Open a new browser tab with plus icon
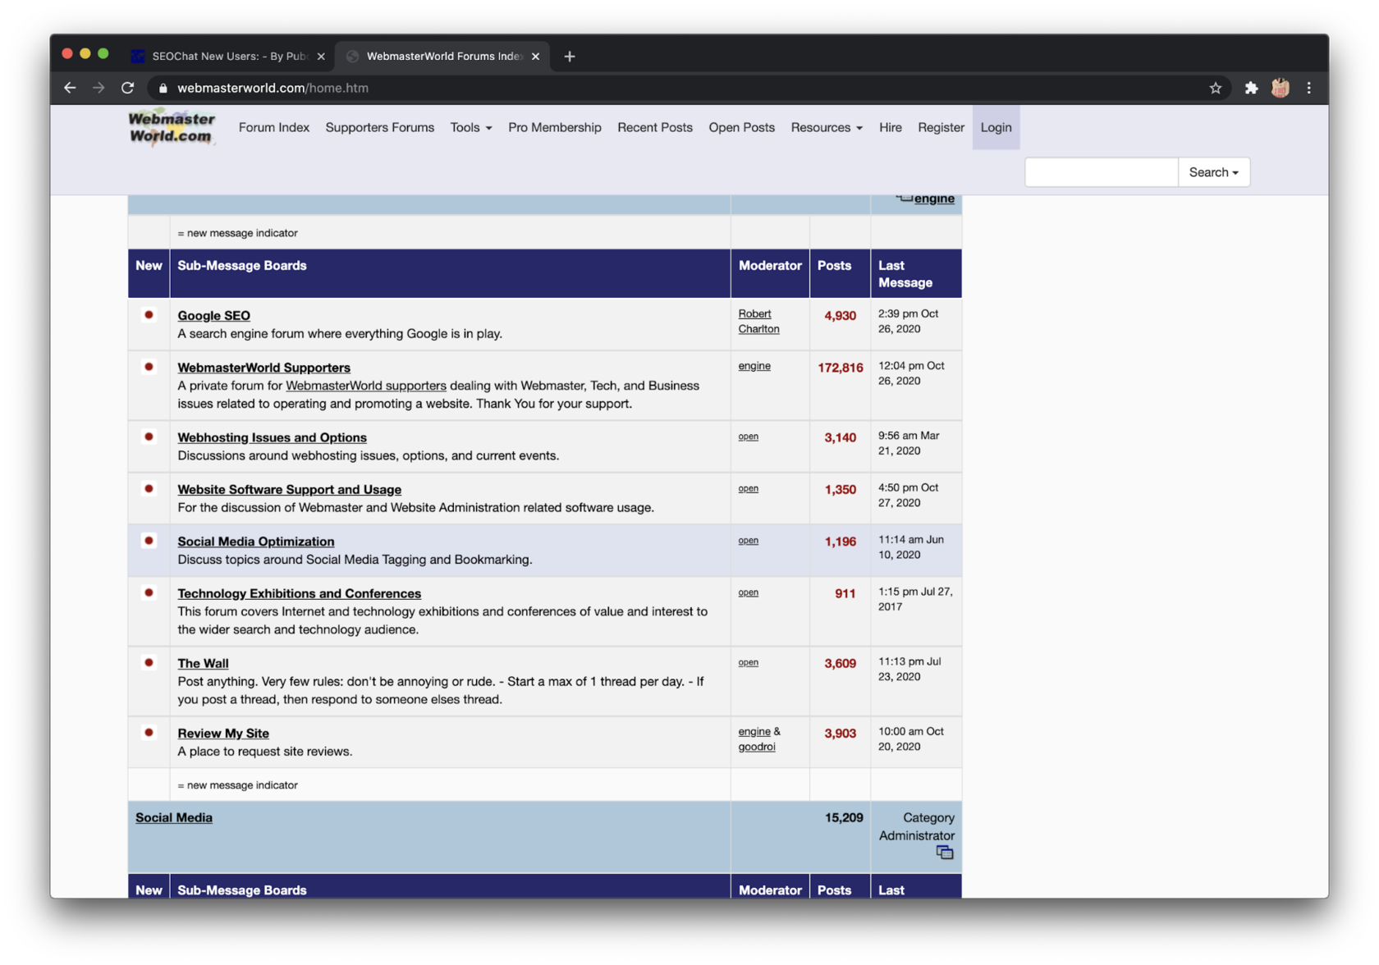The width and height of the screenshot is (1379, 965). (570, 56)
